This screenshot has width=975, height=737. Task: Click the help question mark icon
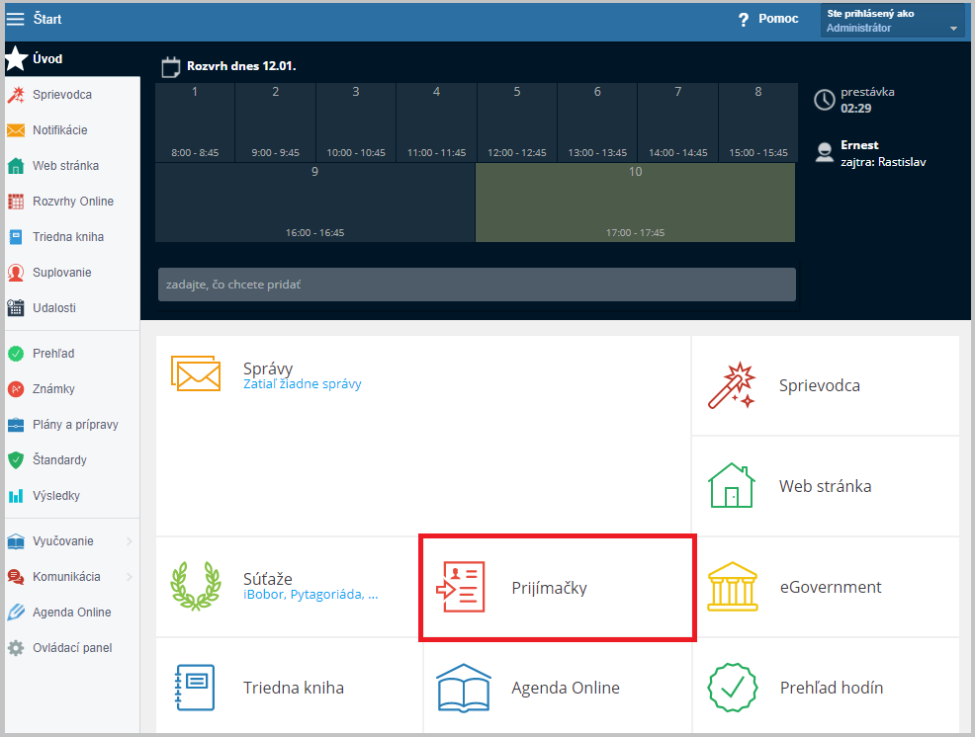pos(744,20)
